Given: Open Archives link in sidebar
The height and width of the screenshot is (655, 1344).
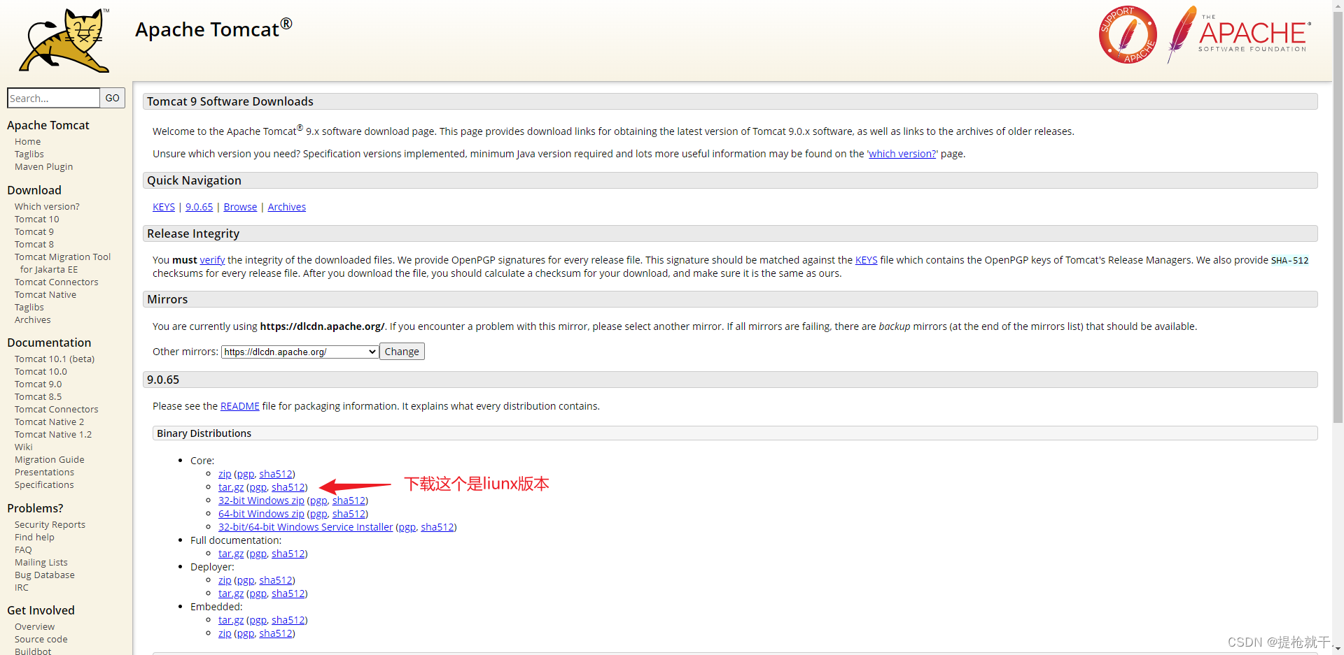Looking at the screenshot, I should [x=33, y=320].
